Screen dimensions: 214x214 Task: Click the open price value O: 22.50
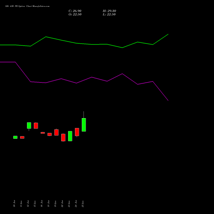coord(75,15)
